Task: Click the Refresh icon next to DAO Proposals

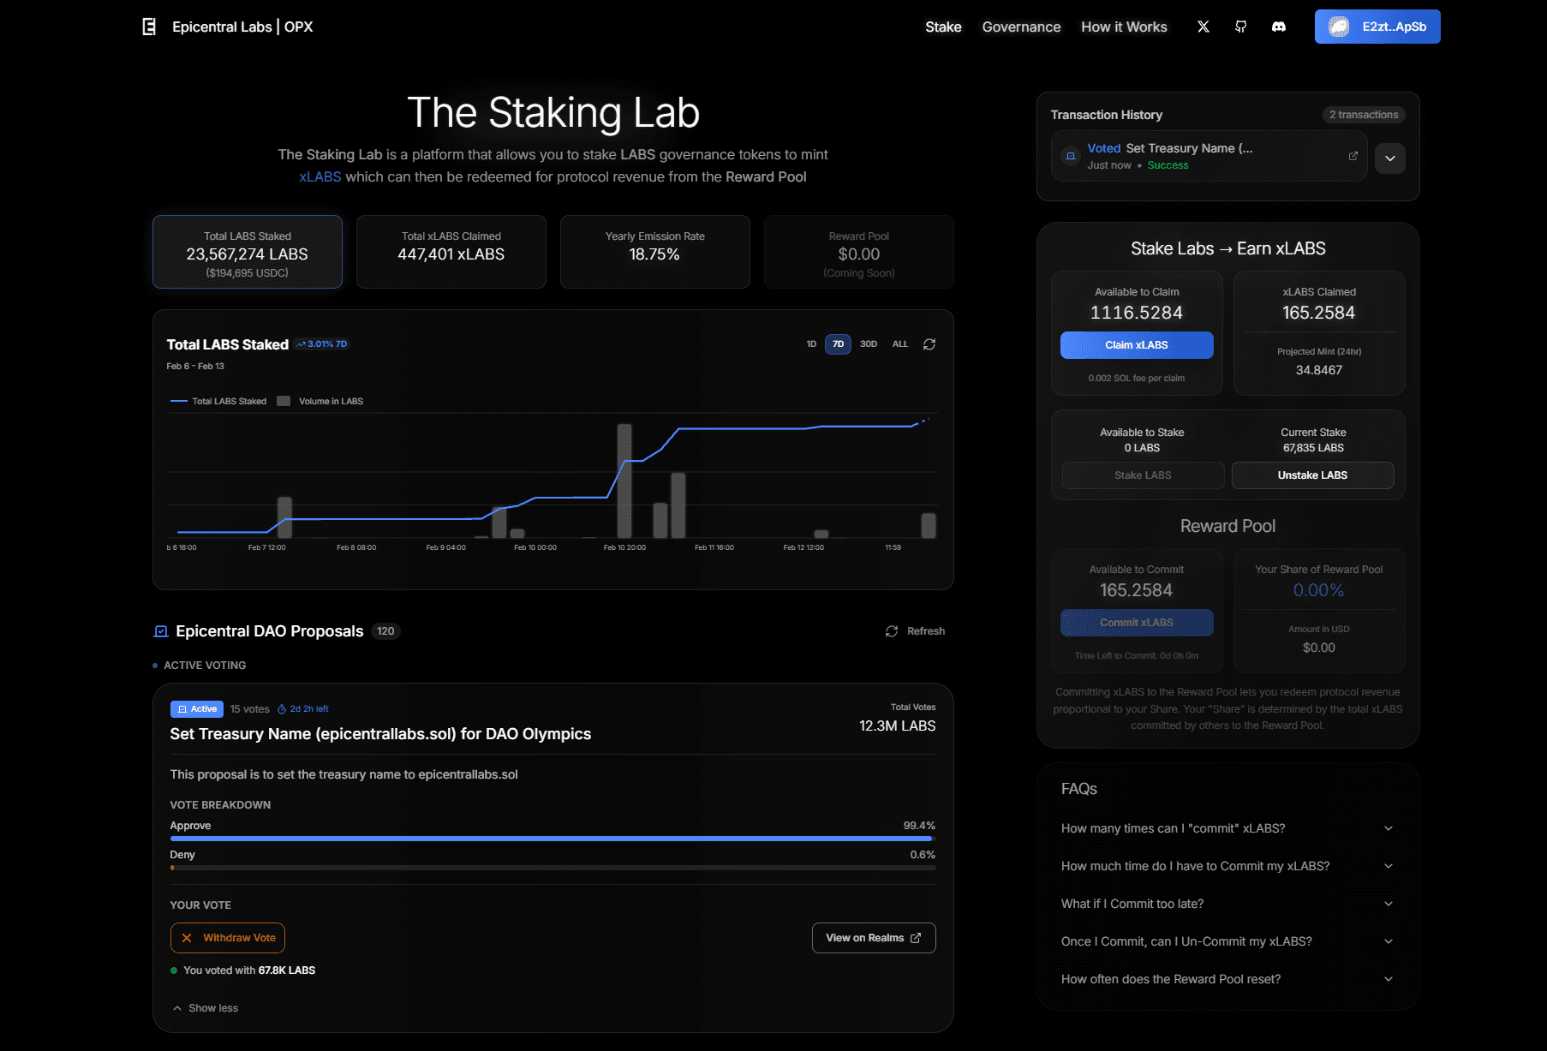Action: click(x=891, y=631)
